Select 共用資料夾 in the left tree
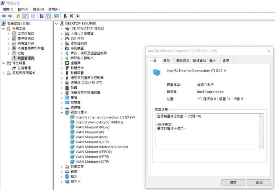Image resolution: width=276 pixels, height=190 pixels. tap(26, 43)
